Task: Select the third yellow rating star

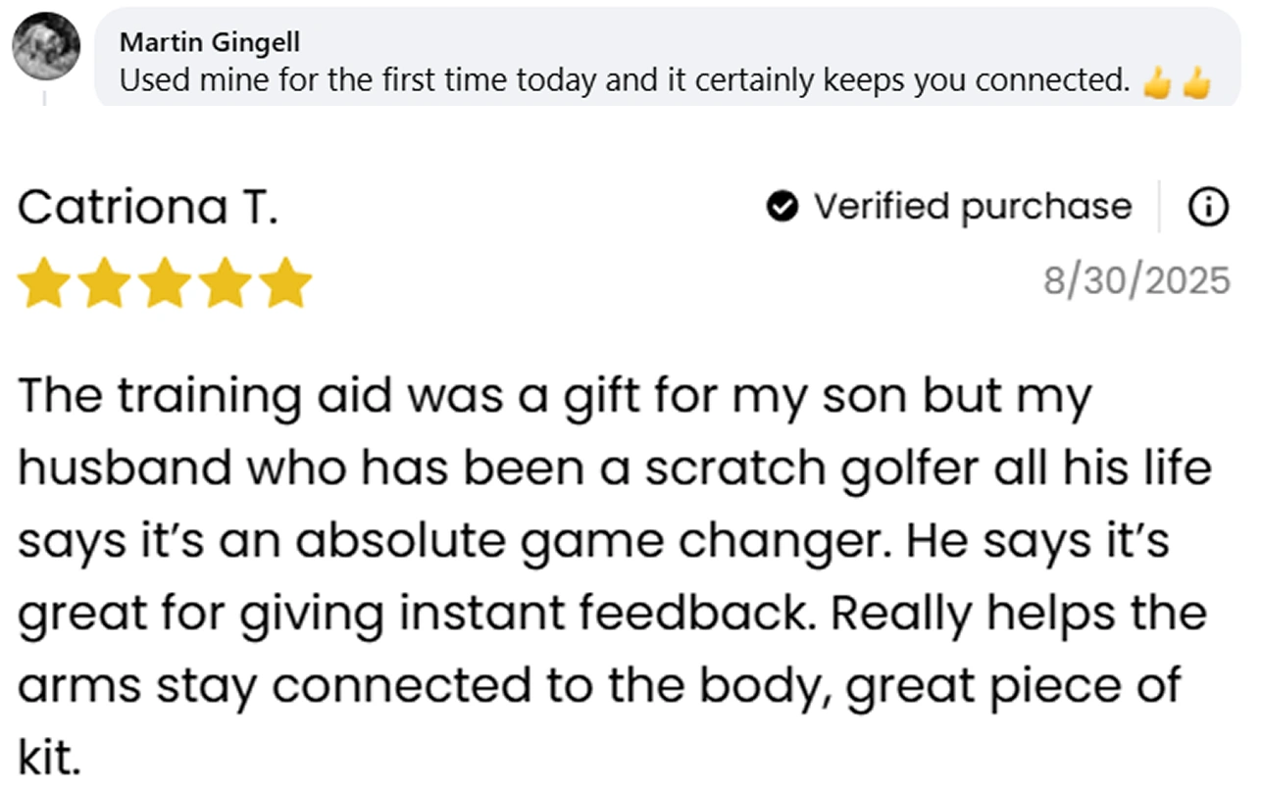Action: [166, 284]
